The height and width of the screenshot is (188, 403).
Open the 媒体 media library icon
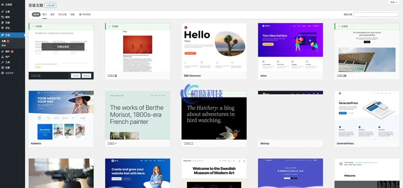[3, 17]
